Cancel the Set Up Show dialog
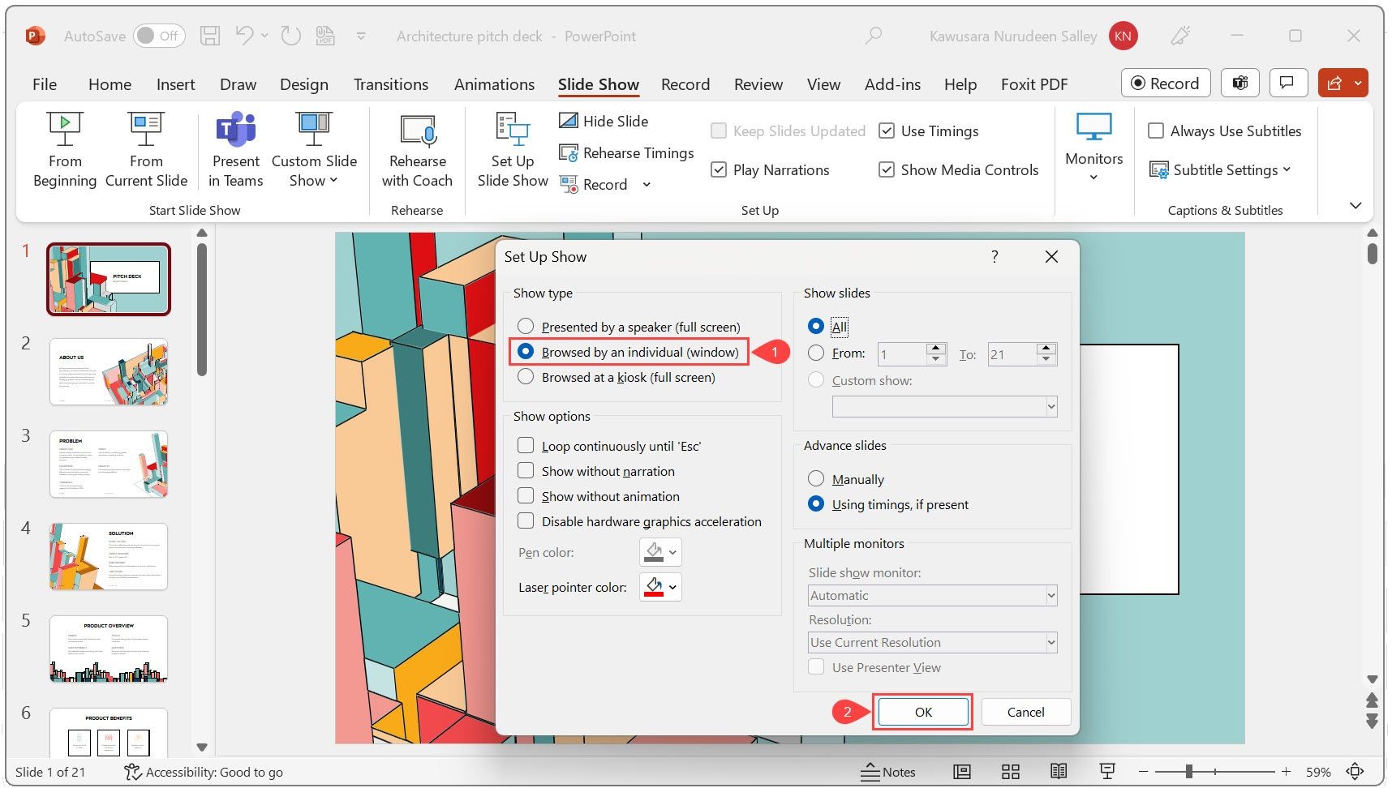This screenshot has width=1392, height=788. click(1025, 712)
